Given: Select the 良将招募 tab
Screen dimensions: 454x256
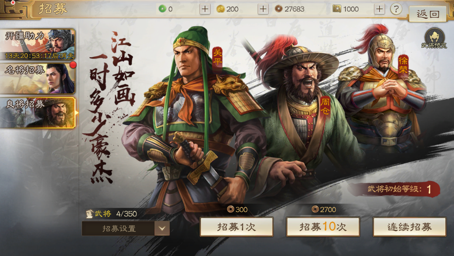Looking at the screenshot, I should click(x=38, y=112).
